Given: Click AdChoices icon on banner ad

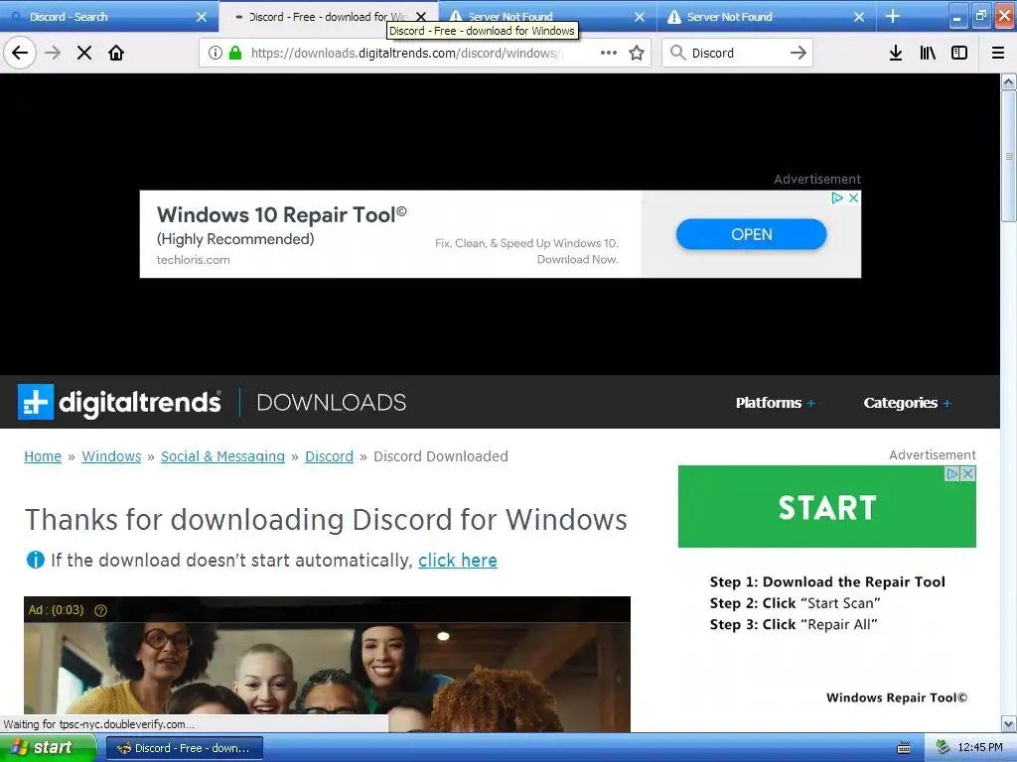Looking at the screenshot, I should (837, 197).
